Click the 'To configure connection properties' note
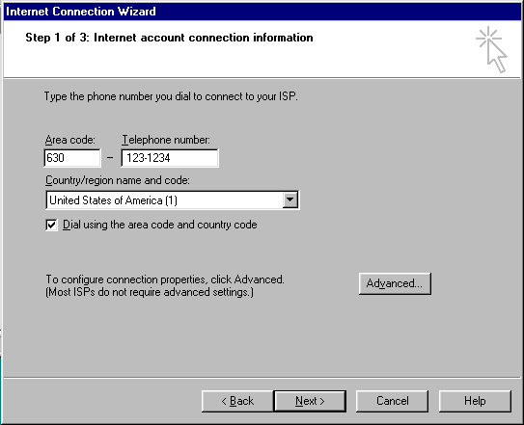 coord(165,286)
